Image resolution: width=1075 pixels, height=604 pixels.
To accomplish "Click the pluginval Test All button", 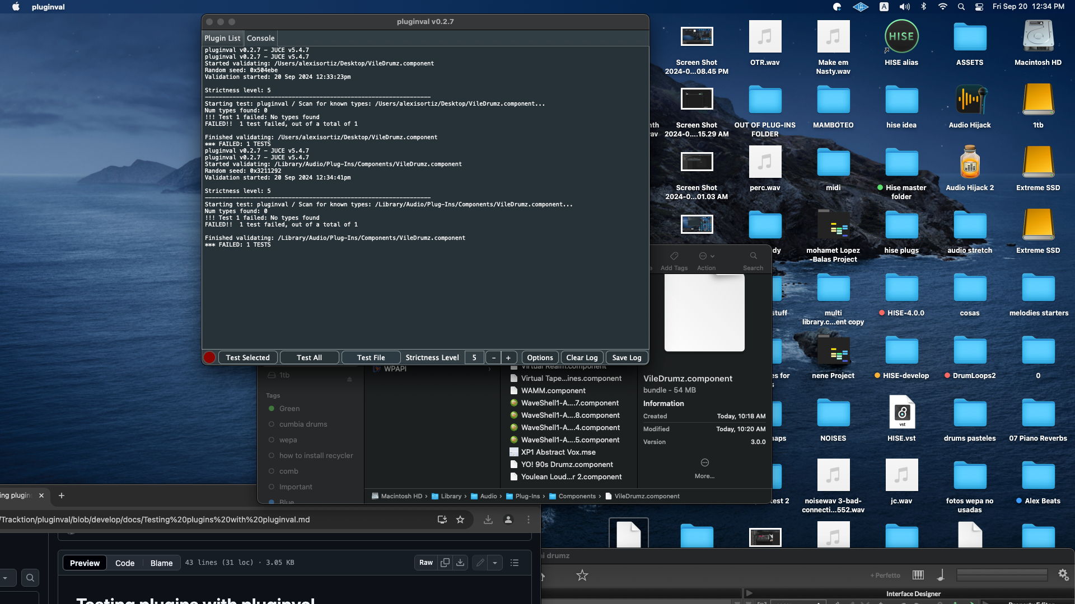I will 310,357.
